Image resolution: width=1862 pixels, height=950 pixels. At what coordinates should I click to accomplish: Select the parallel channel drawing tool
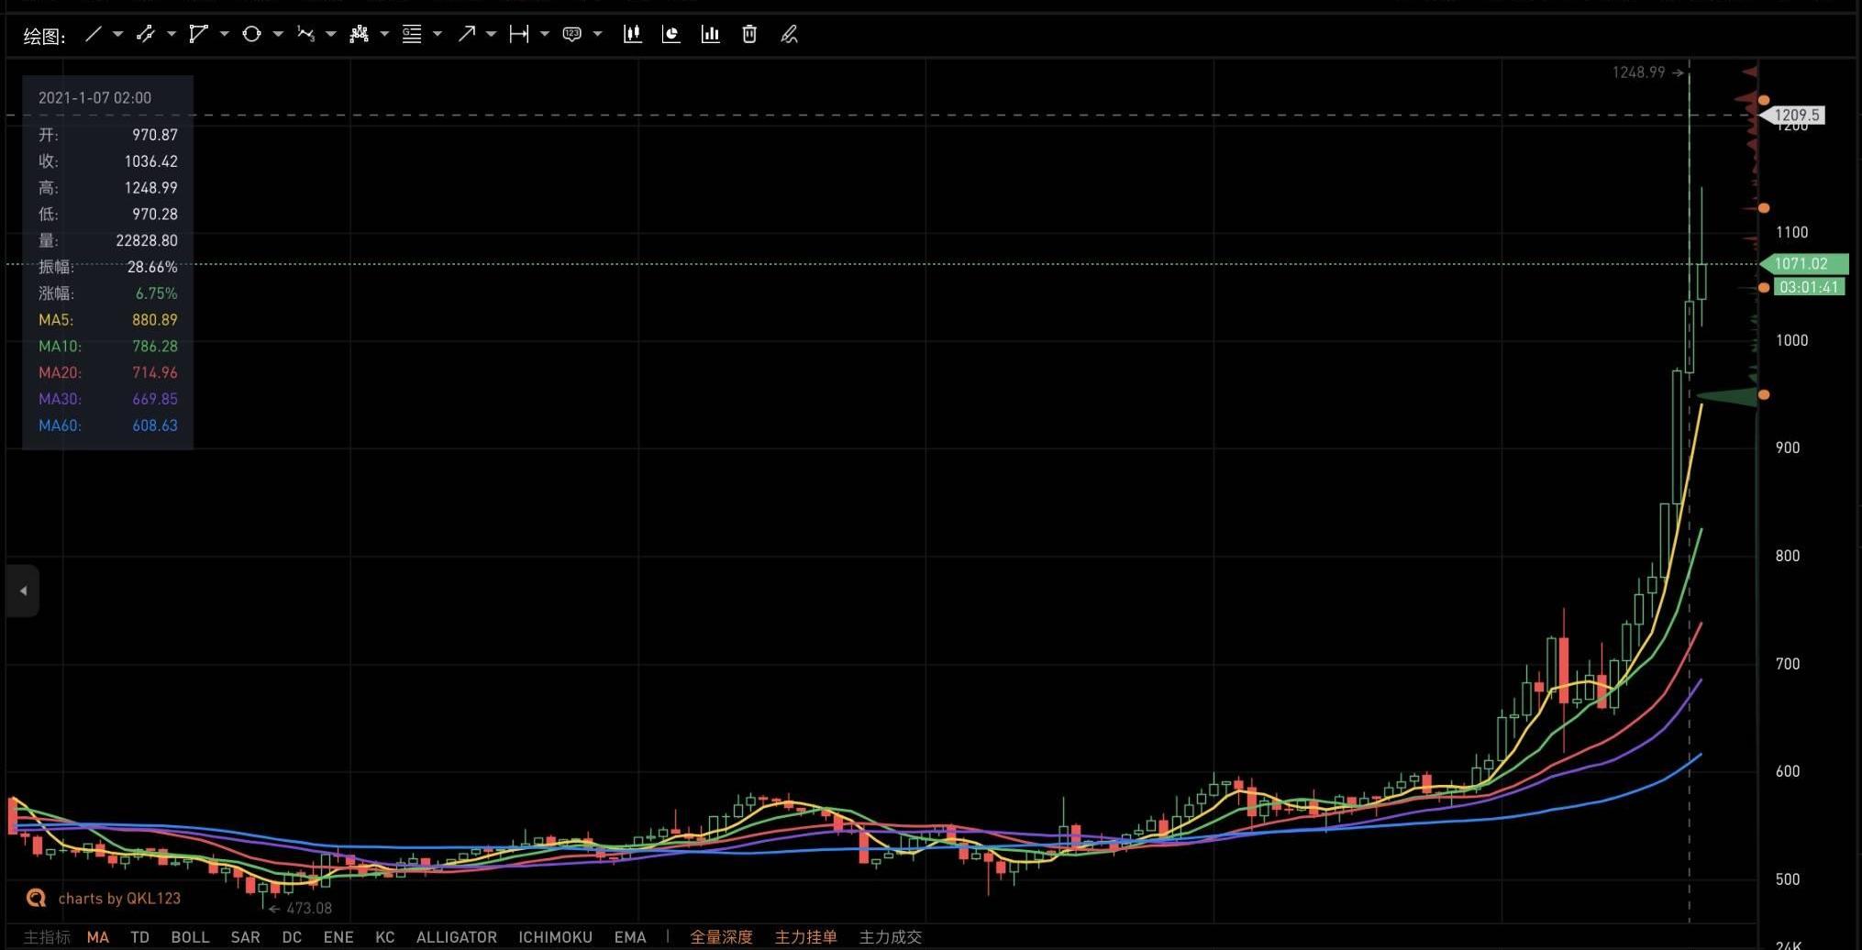145,35
